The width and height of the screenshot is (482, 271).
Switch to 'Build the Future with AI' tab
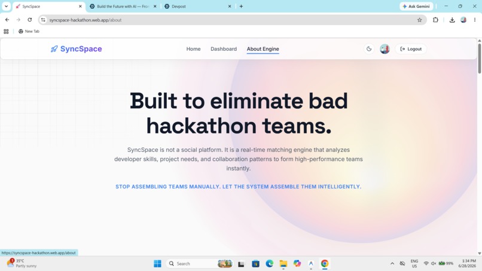[x=122, y=6]
